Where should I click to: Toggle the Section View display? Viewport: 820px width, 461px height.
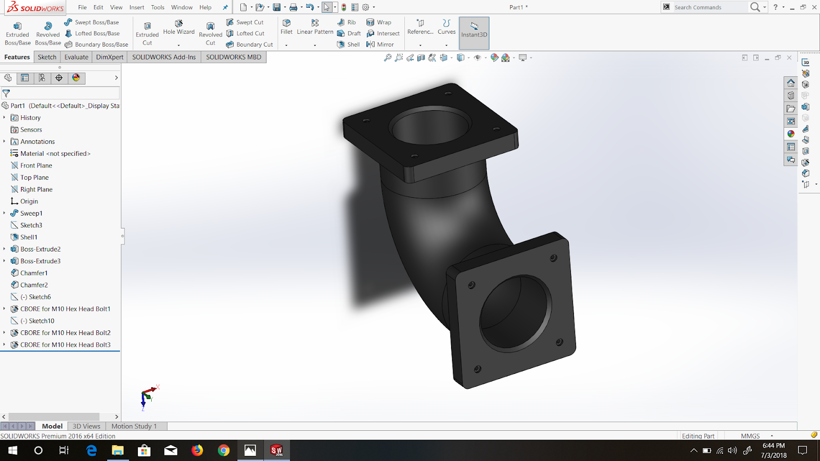(420, 57)
